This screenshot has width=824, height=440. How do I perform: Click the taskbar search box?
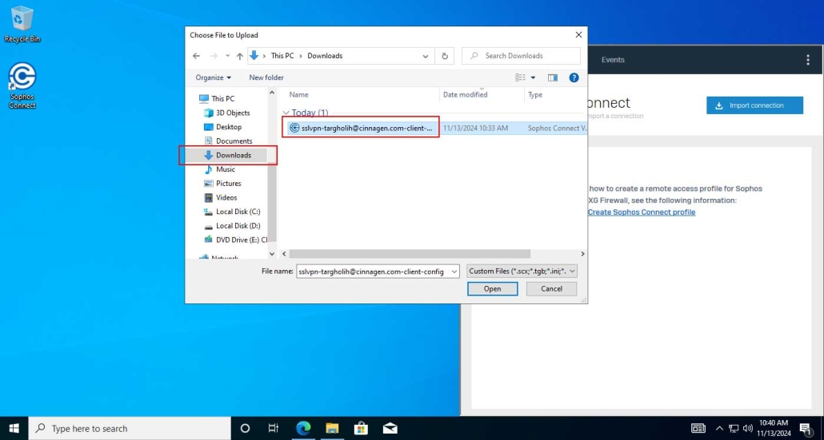(130, 429)
